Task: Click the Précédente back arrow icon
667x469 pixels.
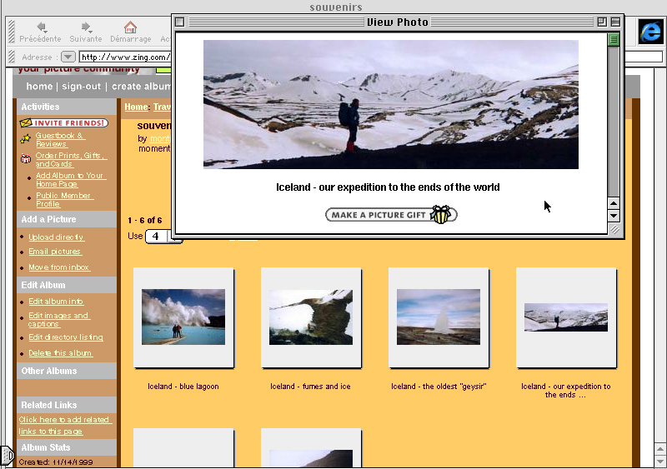Action: tap(42, 27)
